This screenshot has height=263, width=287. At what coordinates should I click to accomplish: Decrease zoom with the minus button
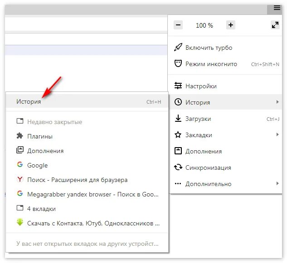(x=178, y=25)
